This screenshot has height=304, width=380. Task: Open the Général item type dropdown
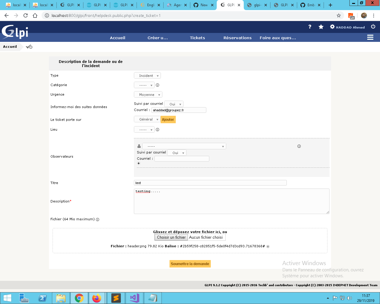point(147,119)
